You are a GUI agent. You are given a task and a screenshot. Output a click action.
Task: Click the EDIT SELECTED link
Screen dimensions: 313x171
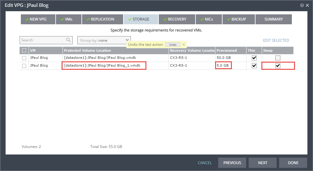coord(276,40)
